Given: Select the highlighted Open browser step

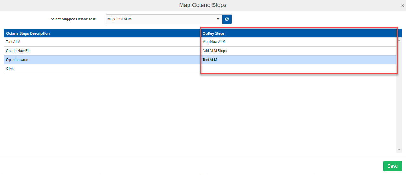Looking at the screenshot, I should coord(17,60).
